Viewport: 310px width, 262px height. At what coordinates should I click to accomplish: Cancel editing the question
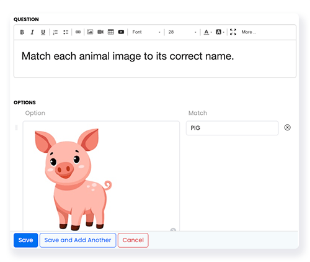coord(133,240)
